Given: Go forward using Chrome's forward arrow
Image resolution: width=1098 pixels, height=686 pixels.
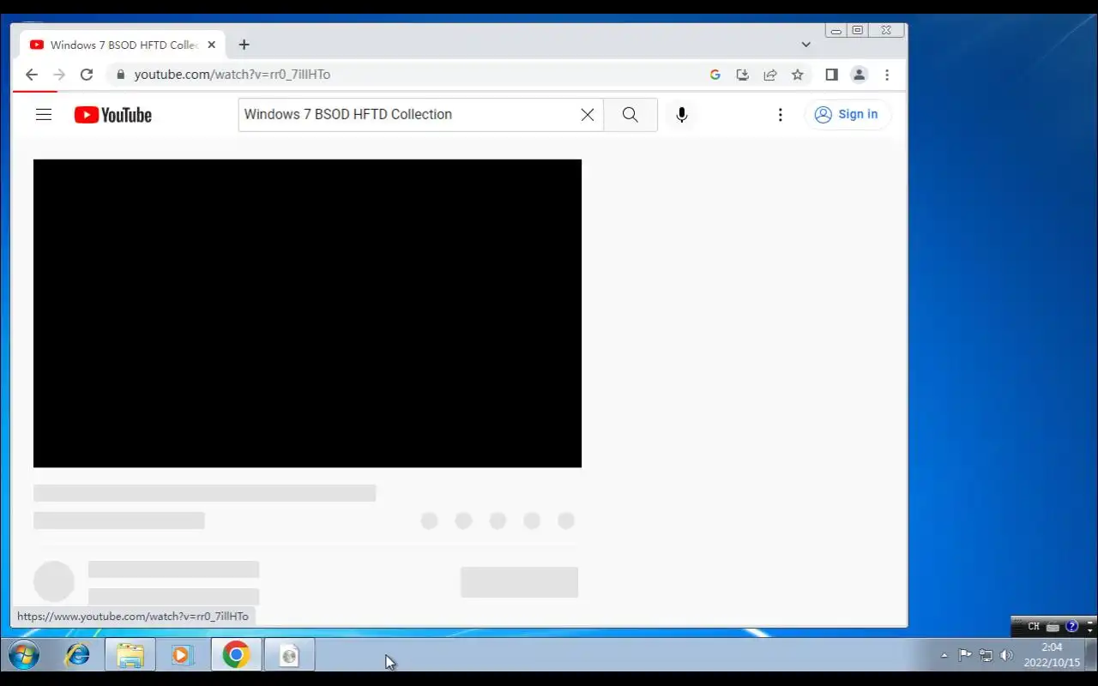Looking at the screenshot, I should point(59,75).
